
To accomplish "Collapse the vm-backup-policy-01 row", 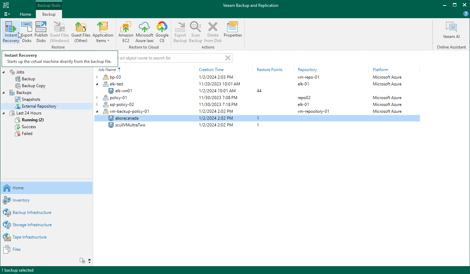I will tap(97, 111).
